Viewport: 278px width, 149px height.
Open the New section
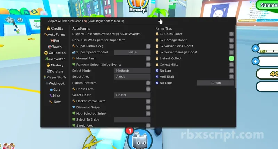point(55,102)
